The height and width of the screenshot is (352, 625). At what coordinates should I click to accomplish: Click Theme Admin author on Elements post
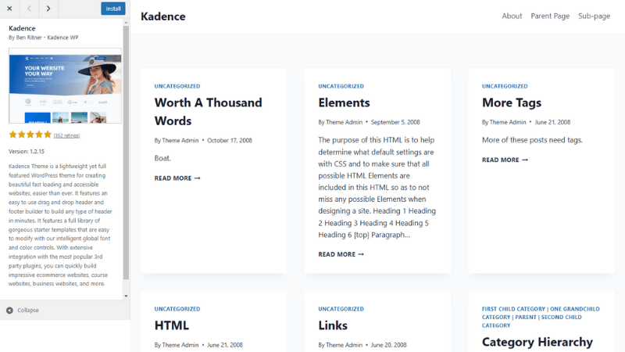click(x=344, y=122)
